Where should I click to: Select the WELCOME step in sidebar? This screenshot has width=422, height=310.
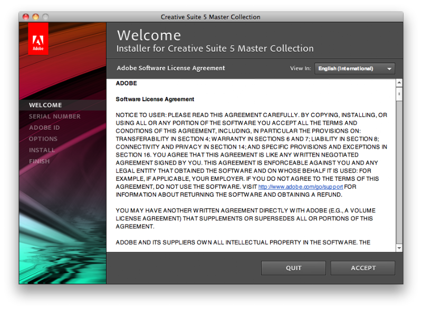click(x=62, y=105)
